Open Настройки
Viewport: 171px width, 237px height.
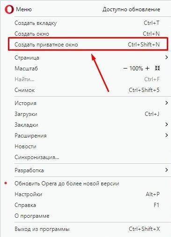[87, 194]
